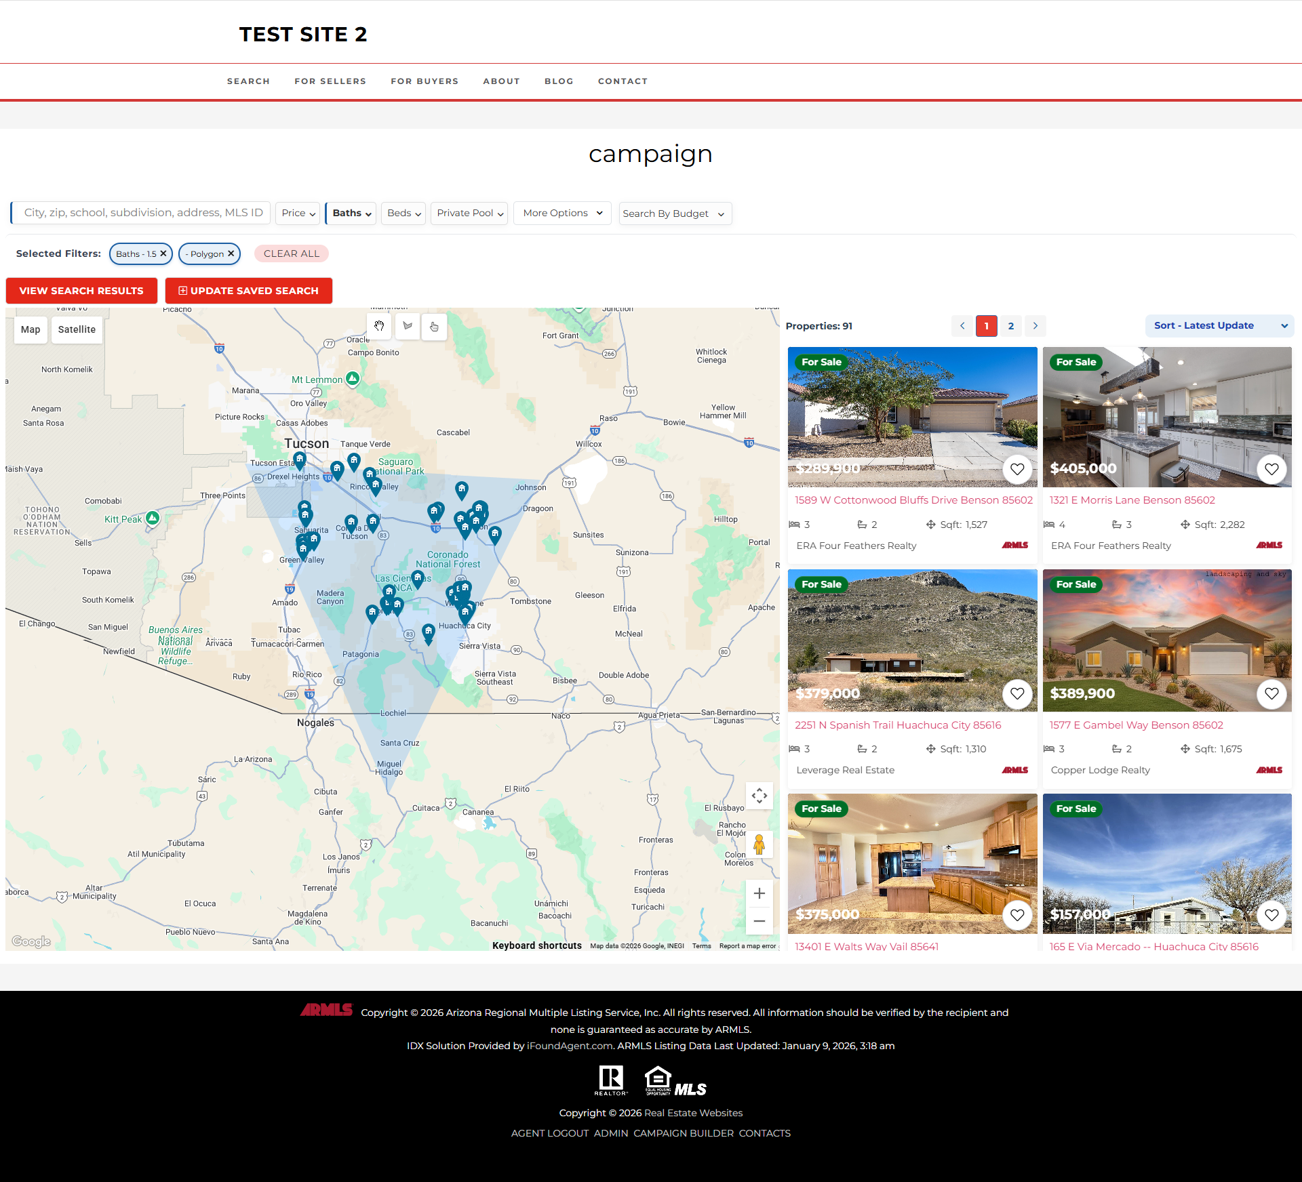Screen dimensions: 1302x1182
Task: Activate the polygon draw tool on map
Action: [407, 327]
